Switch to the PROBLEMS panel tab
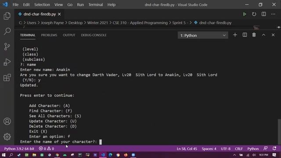This screenshot has width=281, height=158. pyautogui.click(x=49, y=35)
